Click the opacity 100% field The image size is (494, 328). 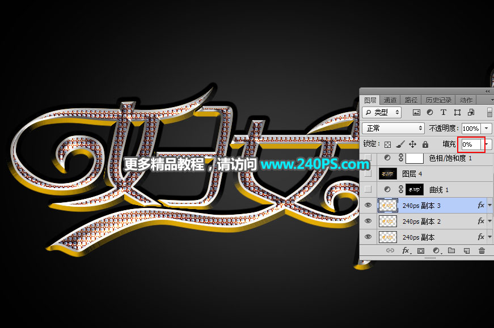pyautogui.click(x=471, y=129)
